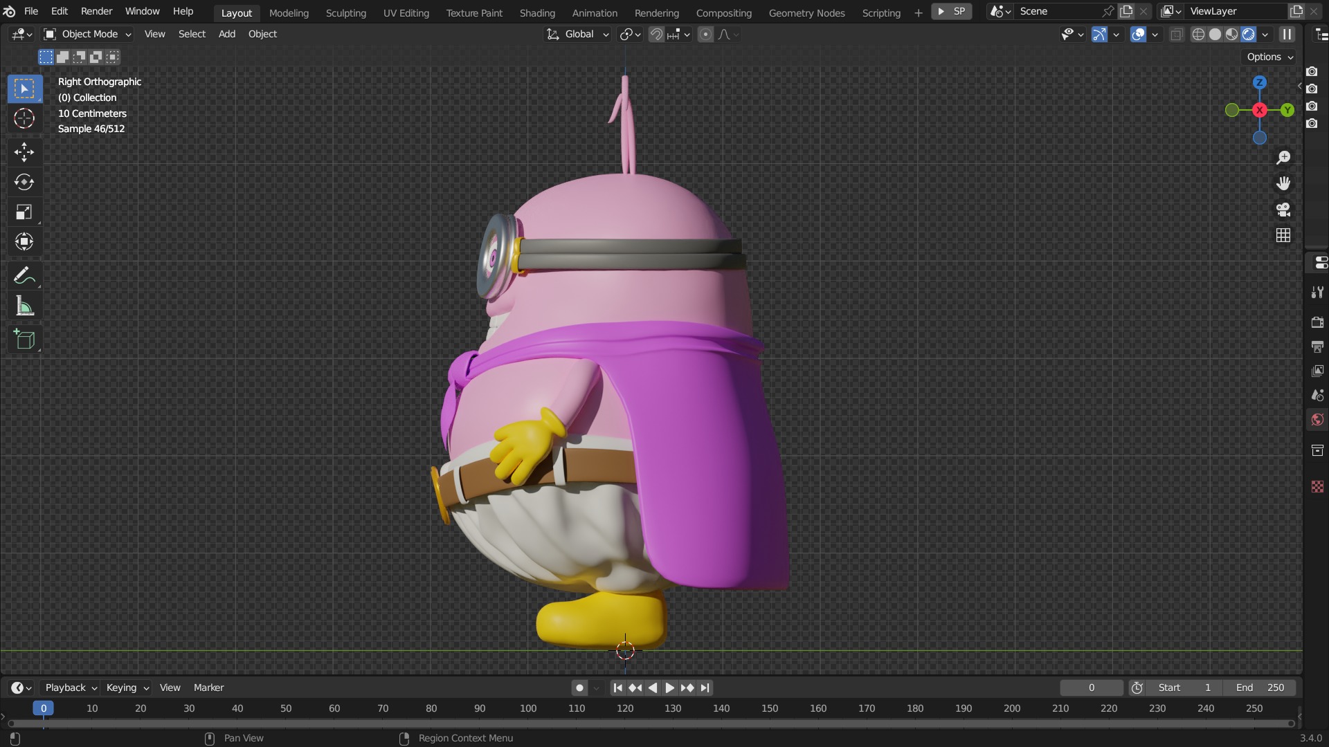
Task: Pause the viewport render preview
Action: pos(1287,34)
